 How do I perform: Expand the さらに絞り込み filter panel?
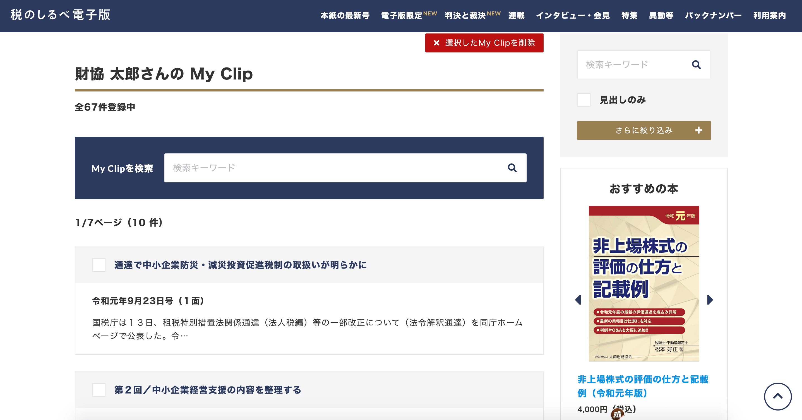[x=643, y=130]
